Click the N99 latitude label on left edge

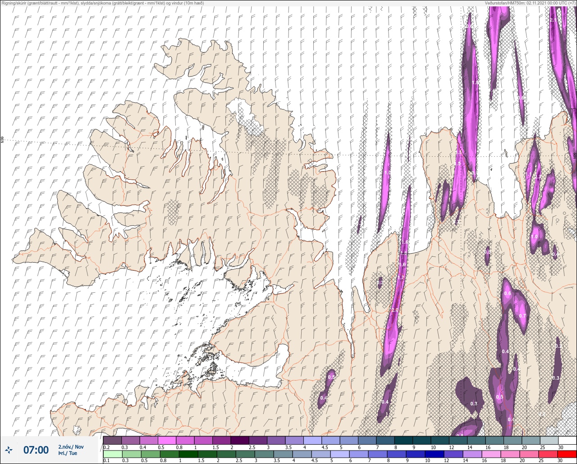pyautogui.click(x=2, y=140)
